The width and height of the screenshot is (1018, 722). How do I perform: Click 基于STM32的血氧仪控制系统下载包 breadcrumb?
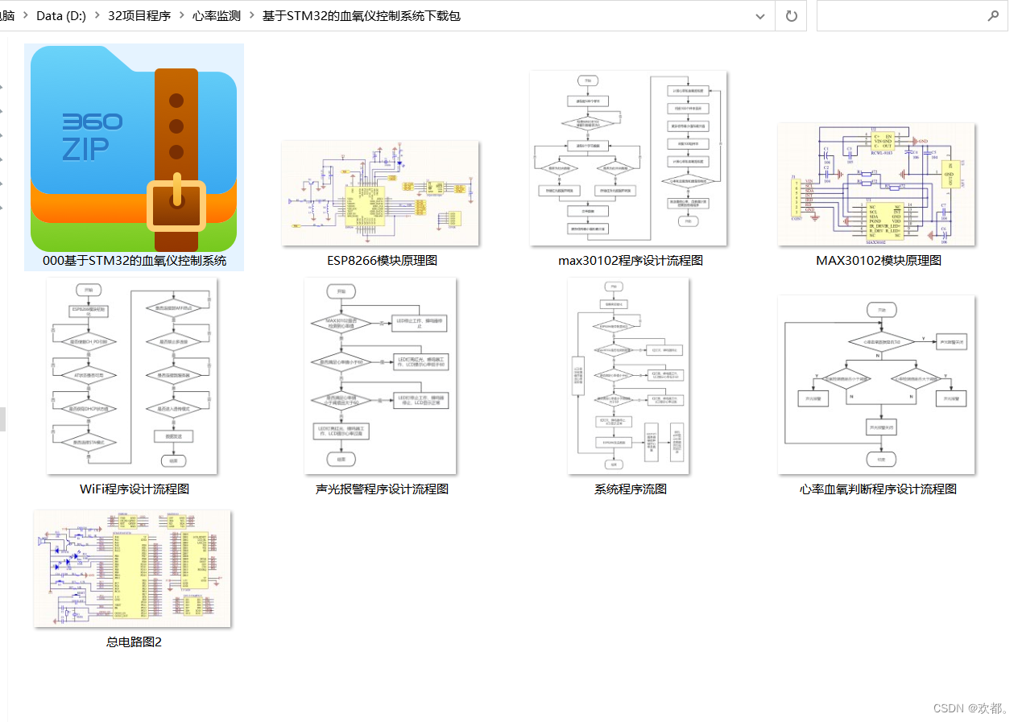(362, 15)
